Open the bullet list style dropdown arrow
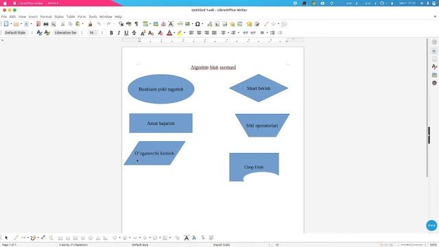Image resolution: width=439 pixels, height=247 pixels. click(228, 33)
